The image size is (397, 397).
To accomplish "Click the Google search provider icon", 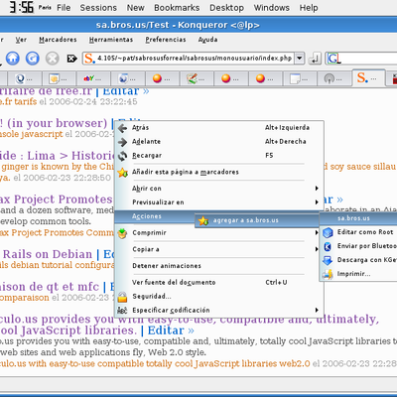I will coord(333,59).
